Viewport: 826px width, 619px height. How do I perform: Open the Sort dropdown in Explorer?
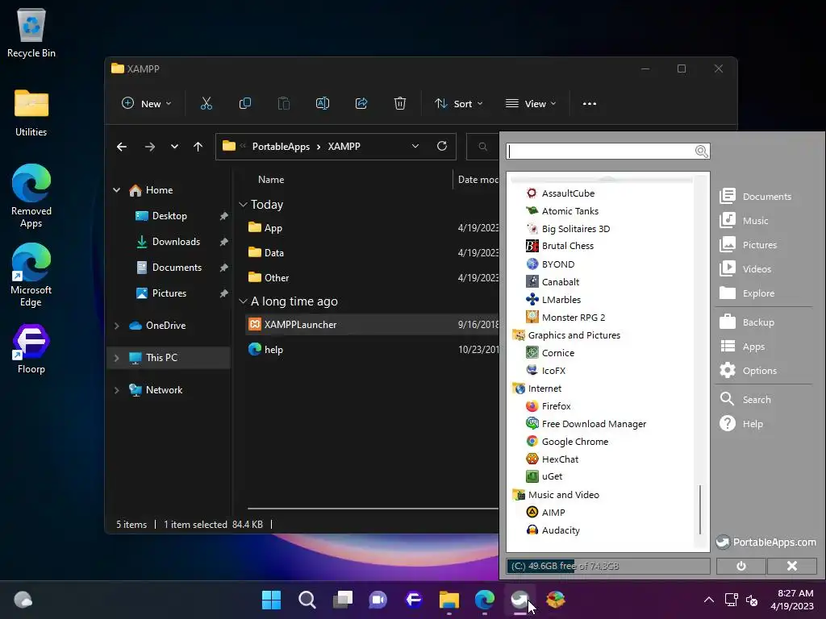point(458,104)
